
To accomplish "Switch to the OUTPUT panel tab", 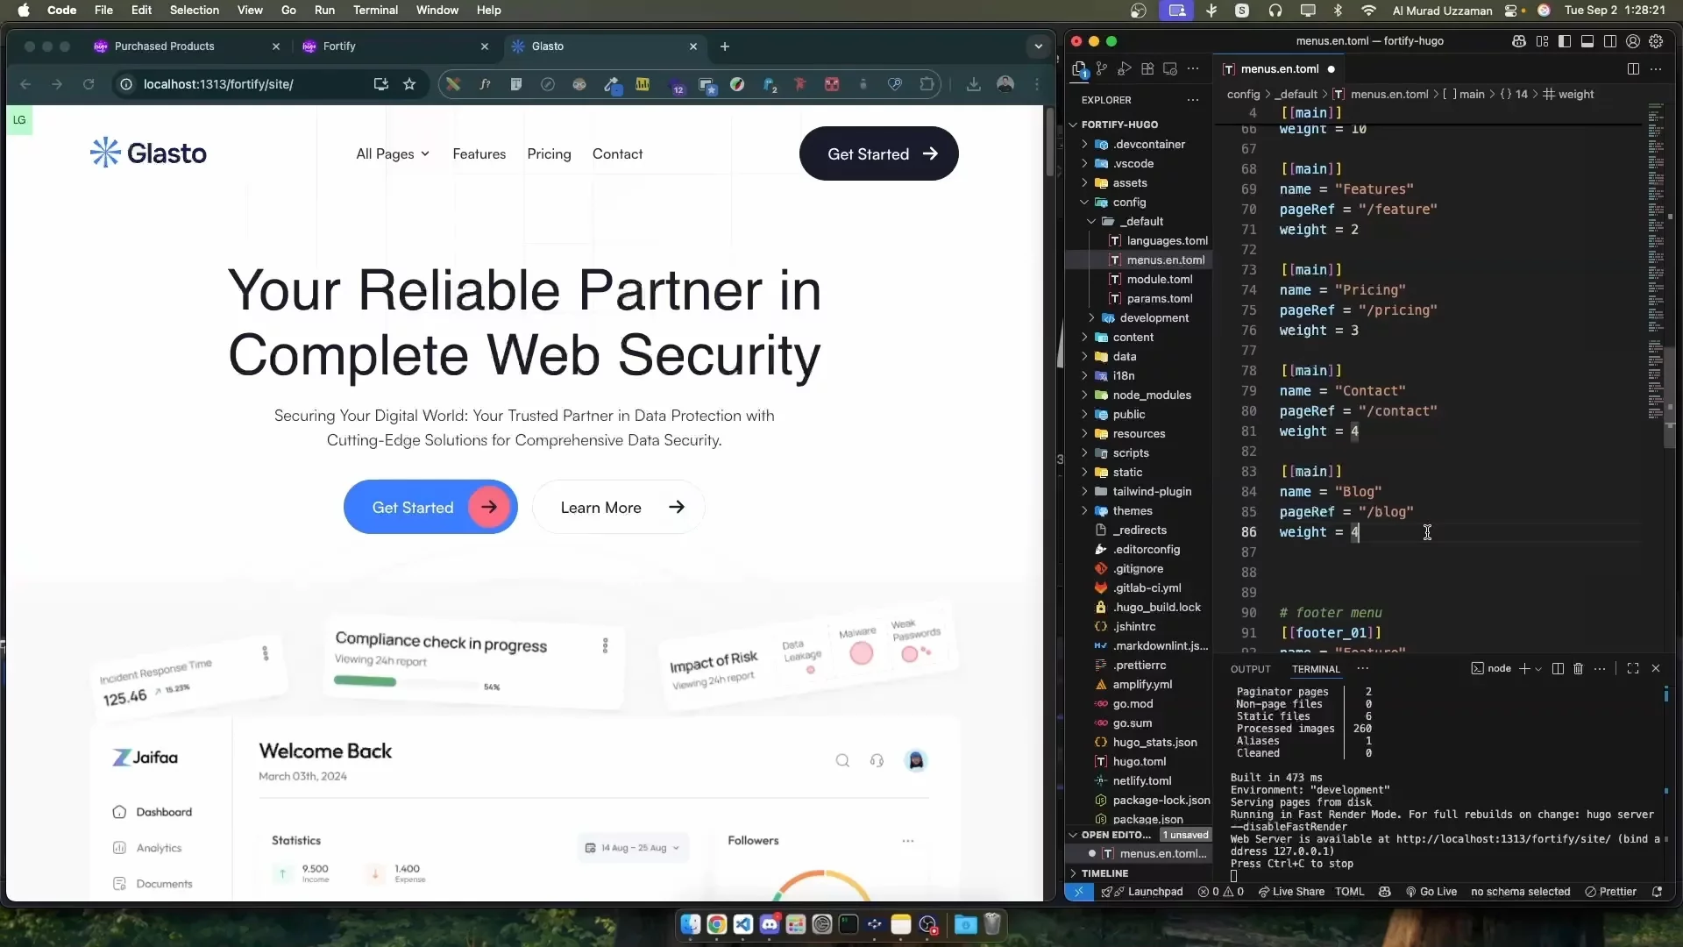I will (1250, 669).
